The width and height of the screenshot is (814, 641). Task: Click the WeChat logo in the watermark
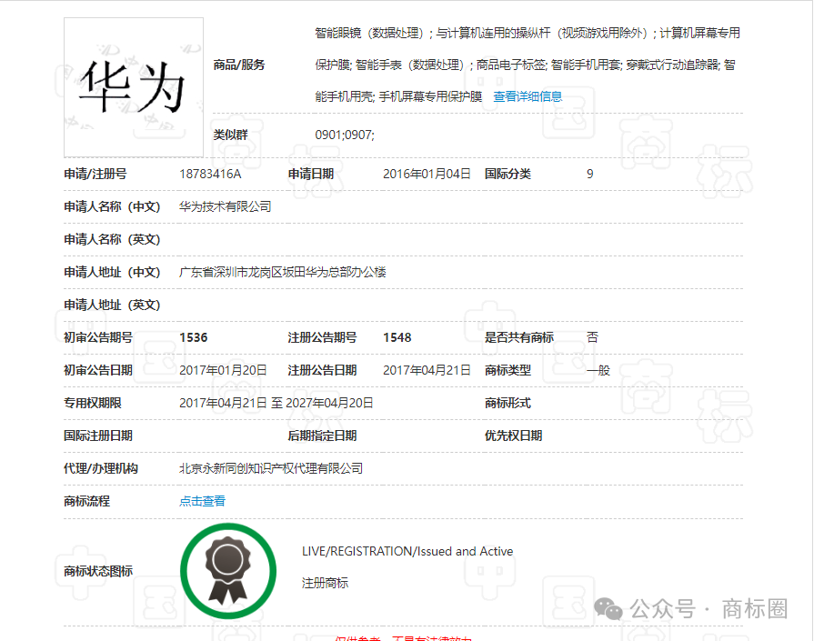tap(608, 608)
